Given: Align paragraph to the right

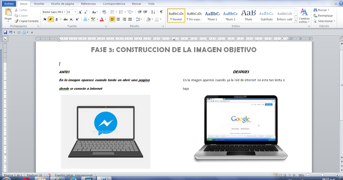Looking at the screenshot, I should tap(124, 19).
